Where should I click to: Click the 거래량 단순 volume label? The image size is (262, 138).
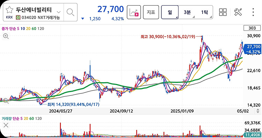tap(10, 118)
